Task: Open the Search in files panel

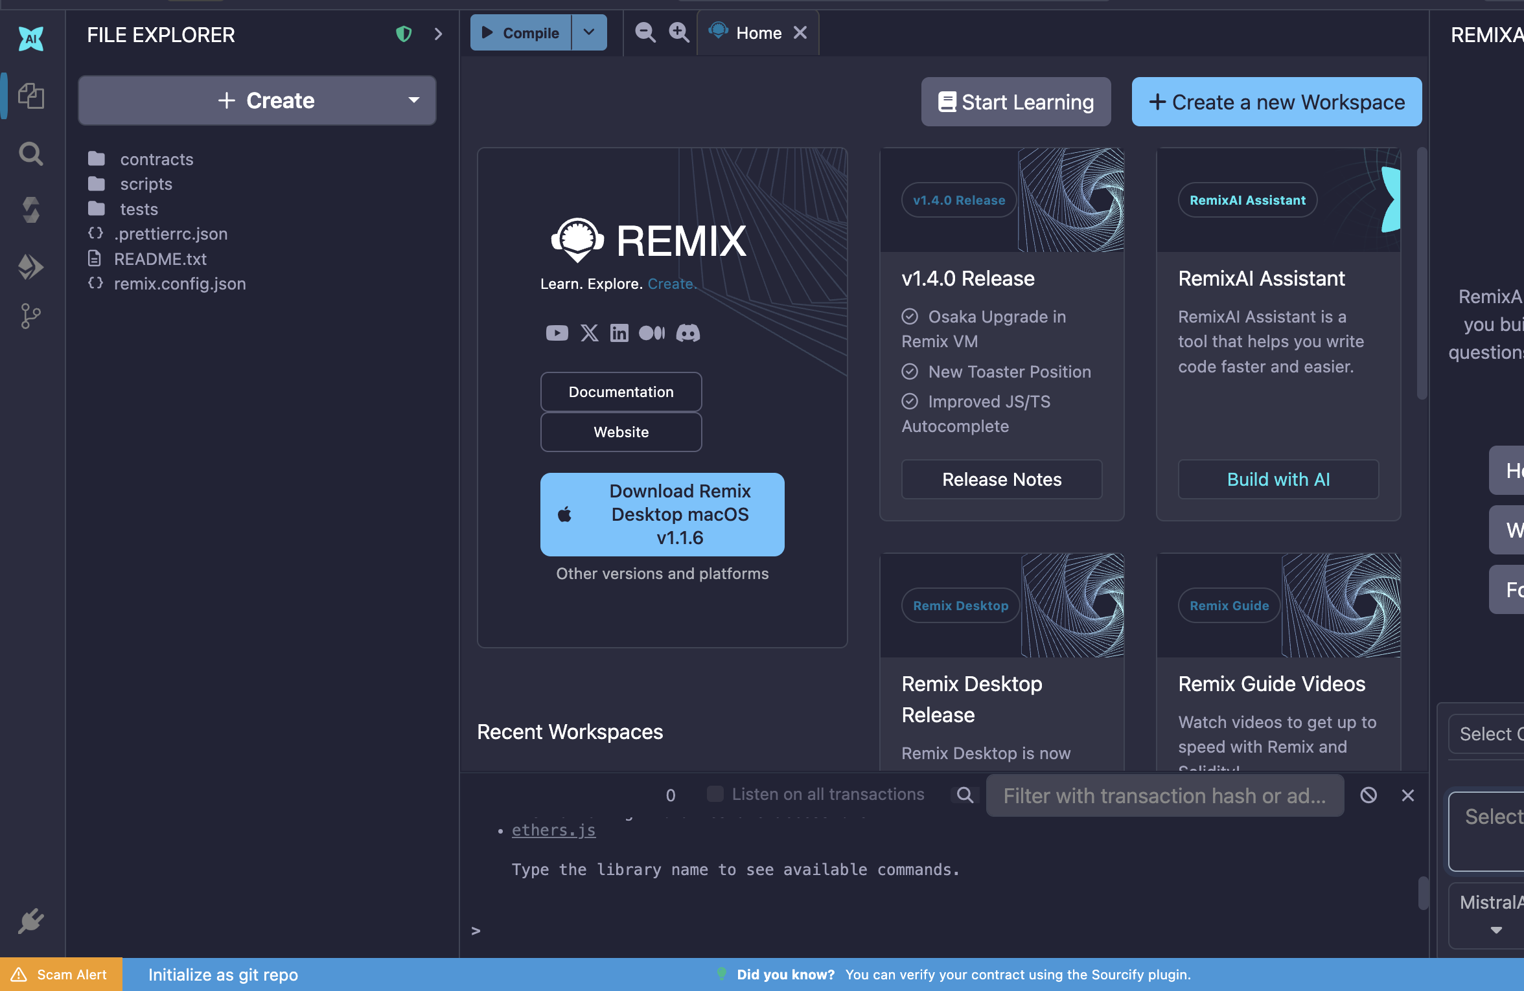Action: pos(31,154)
